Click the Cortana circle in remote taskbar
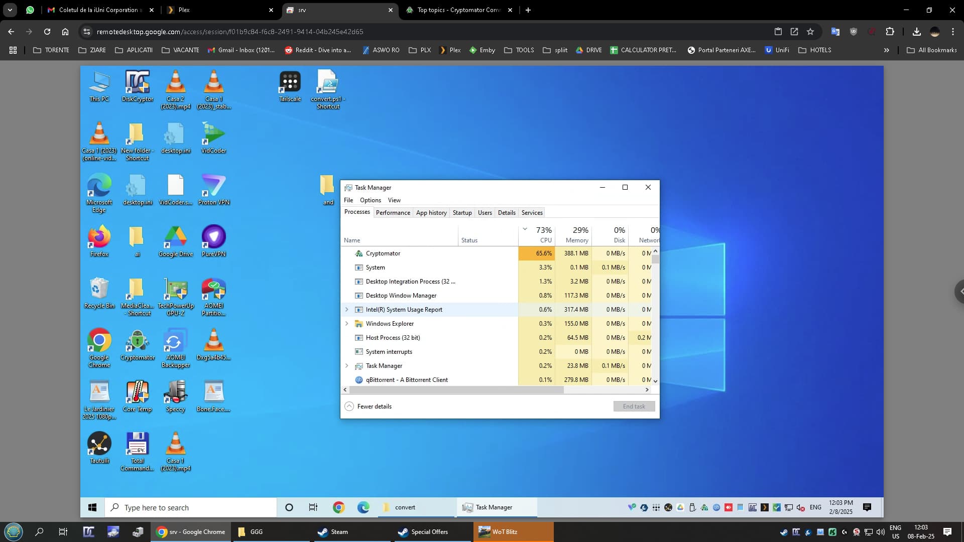This screenshot has width=964, height=542. (x=289, y=507)
